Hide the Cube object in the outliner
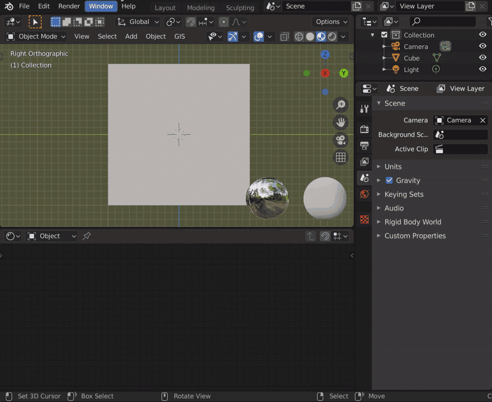 (482, 58)
